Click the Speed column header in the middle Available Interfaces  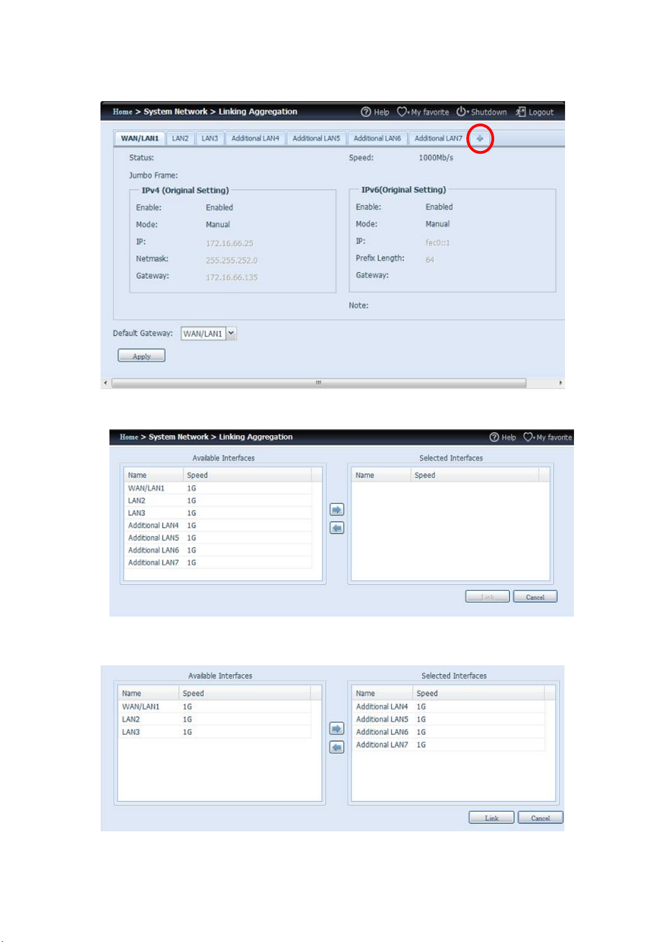pos(247,475)
